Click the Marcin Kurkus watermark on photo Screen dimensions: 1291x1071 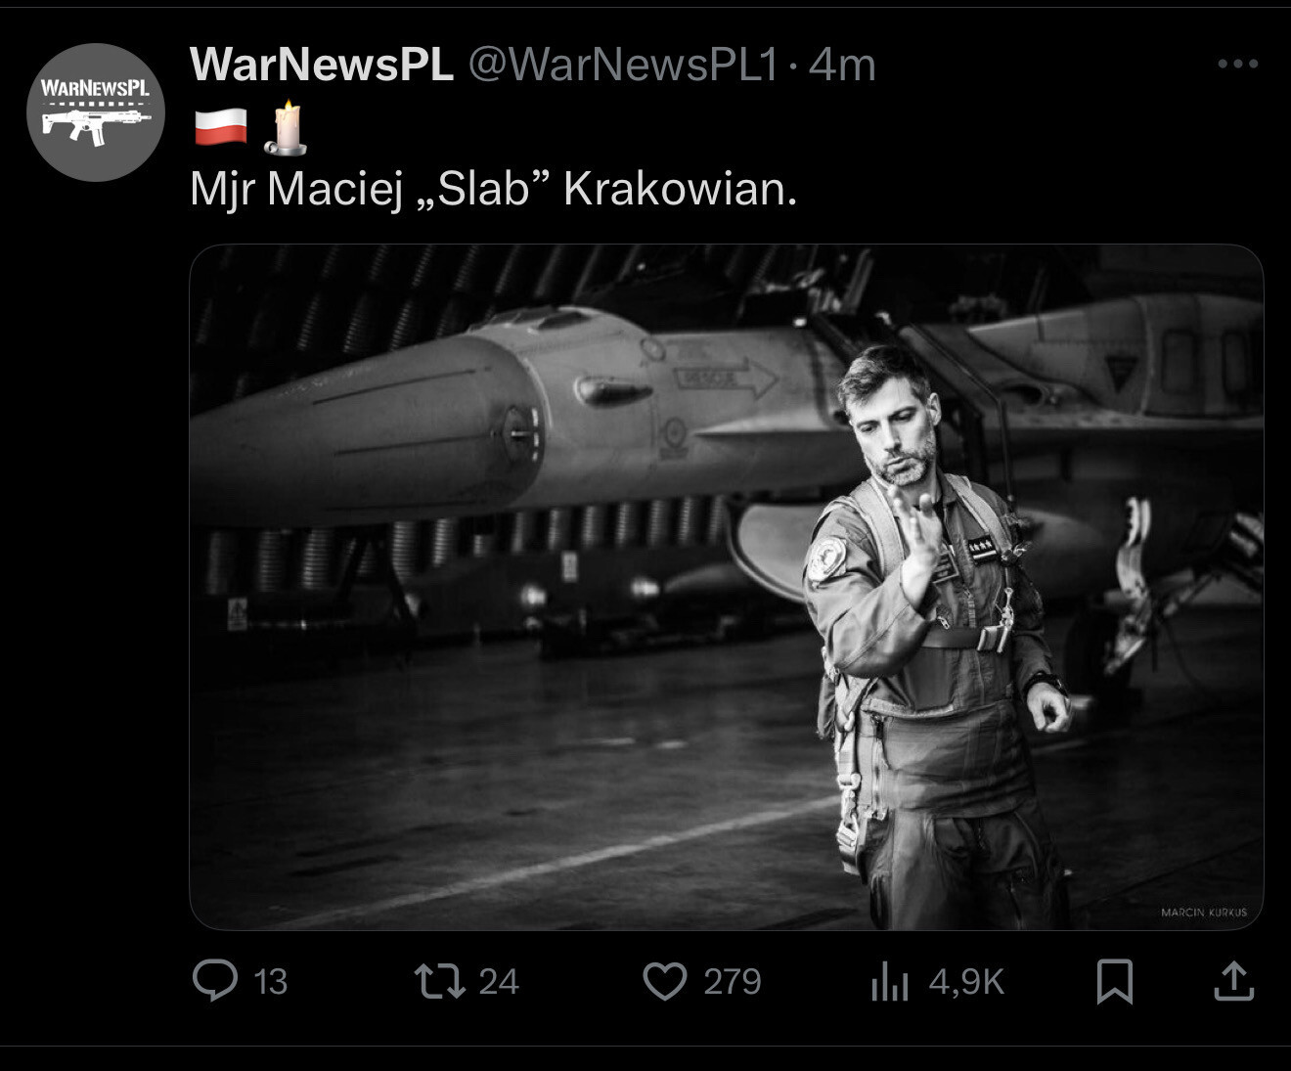[x=1204, y=912]
